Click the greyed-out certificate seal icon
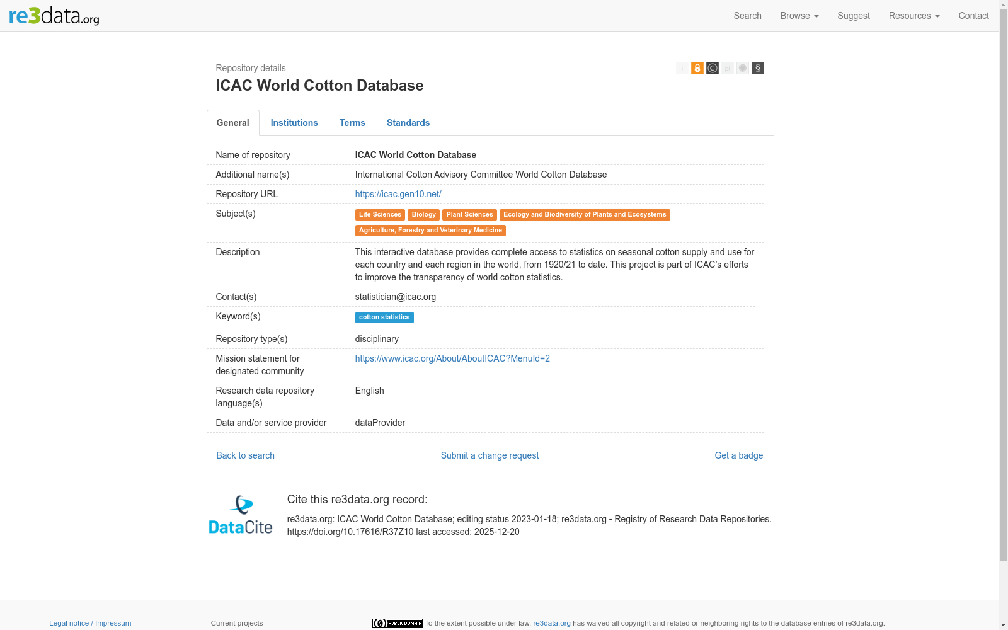This screenshot has width=1008, height=630. click(743, 68)
